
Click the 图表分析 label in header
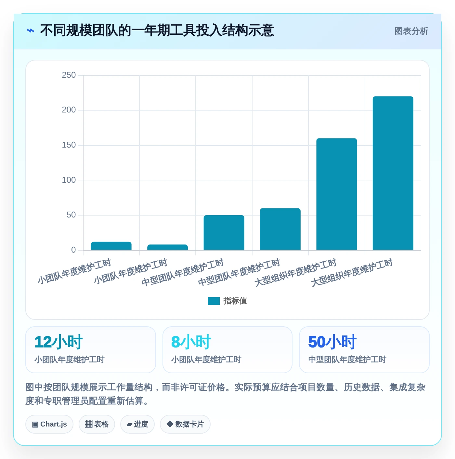(411, 31)
